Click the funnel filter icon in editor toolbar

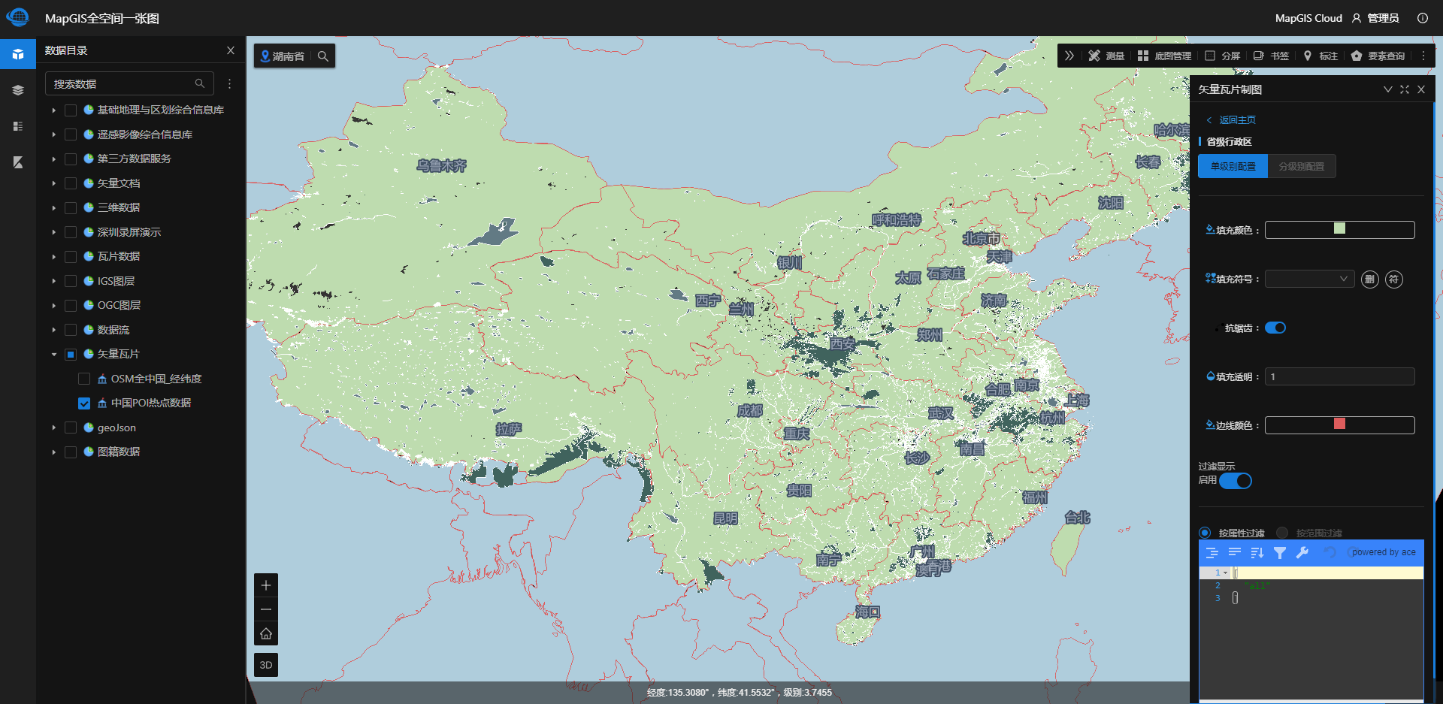1280,553
